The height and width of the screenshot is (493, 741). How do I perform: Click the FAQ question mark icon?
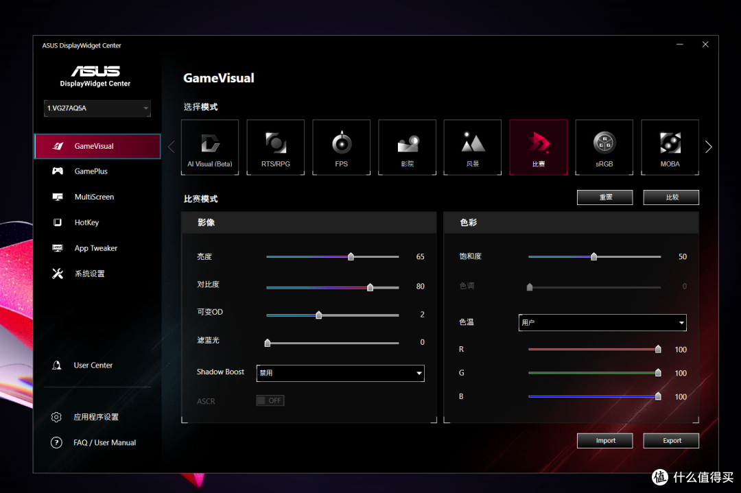click(56, 442)
